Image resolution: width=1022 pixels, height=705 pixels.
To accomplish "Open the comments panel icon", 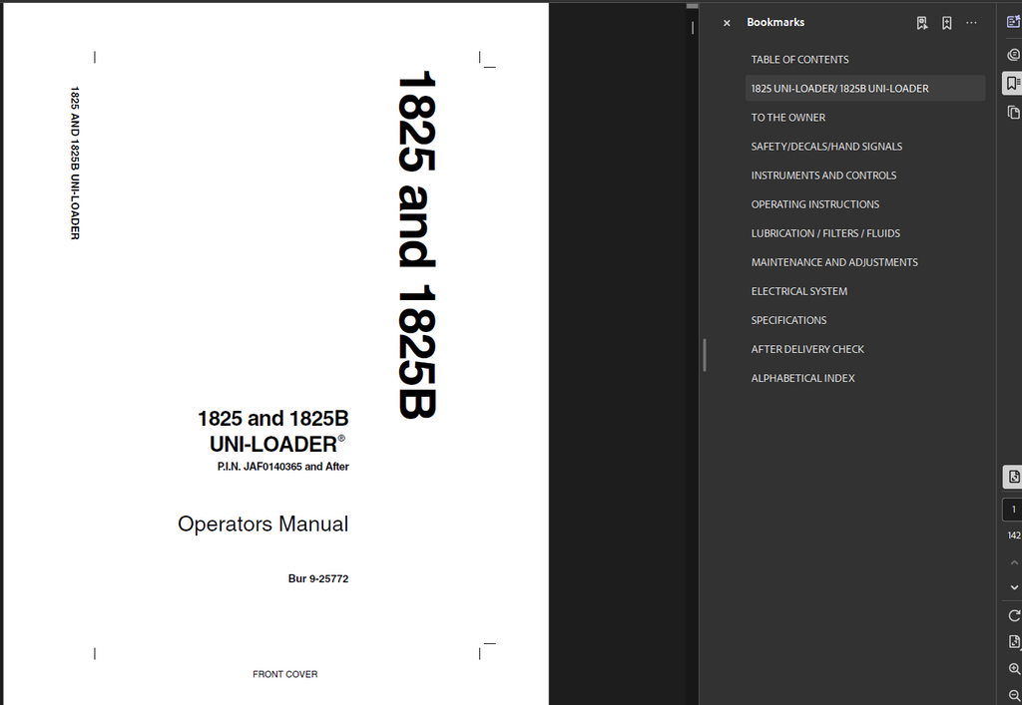I will pyautogui.click(x=1013, y=55).
